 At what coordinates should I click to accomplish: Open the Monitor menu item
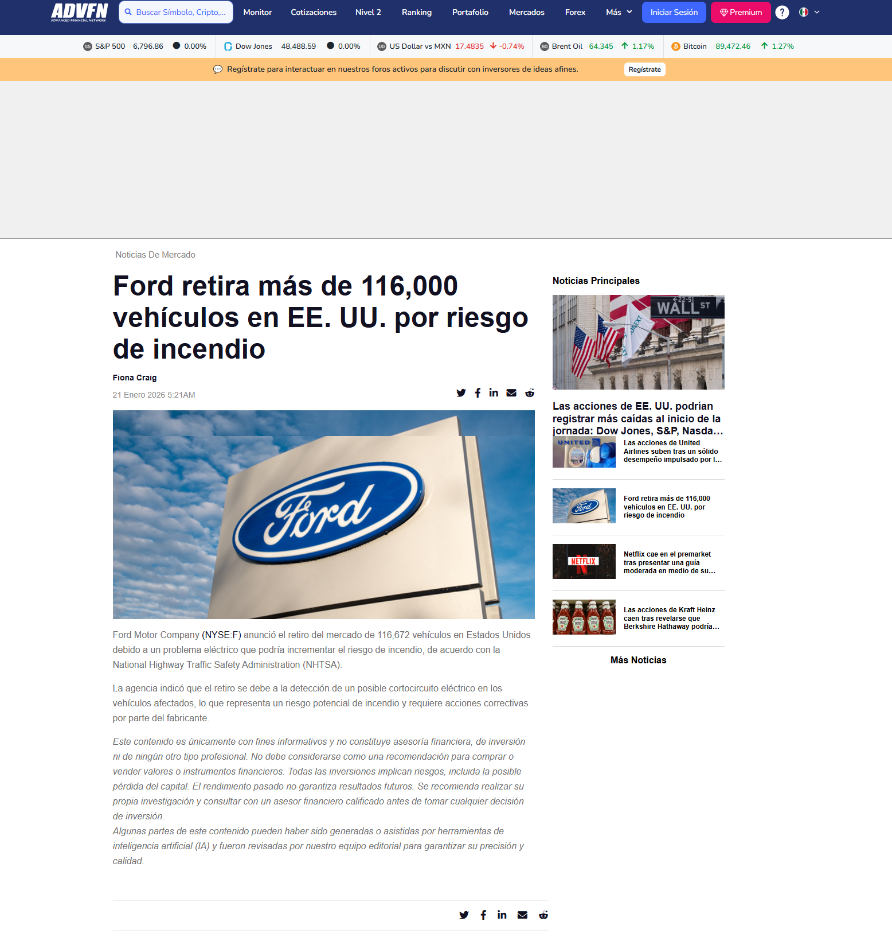(x=257, y=12)
